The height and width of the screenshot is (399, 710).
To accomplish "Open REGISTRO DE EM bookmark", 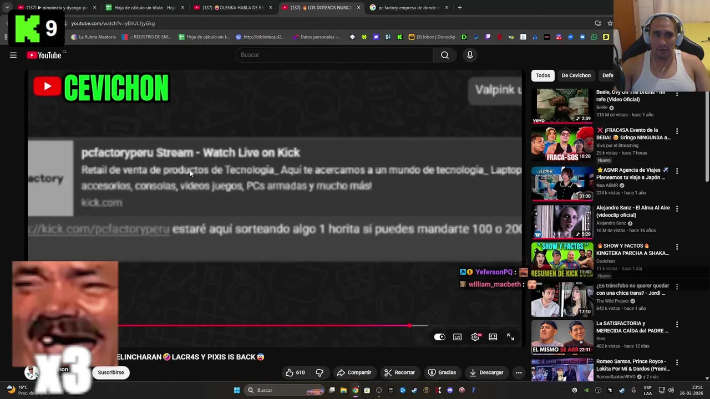I will (146, 37).
